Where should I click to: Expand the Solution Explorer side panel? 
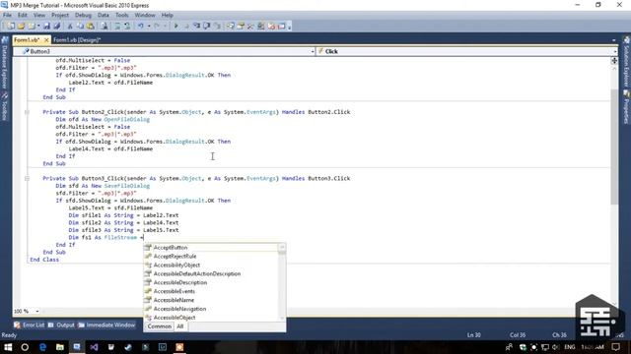(627, 62)
